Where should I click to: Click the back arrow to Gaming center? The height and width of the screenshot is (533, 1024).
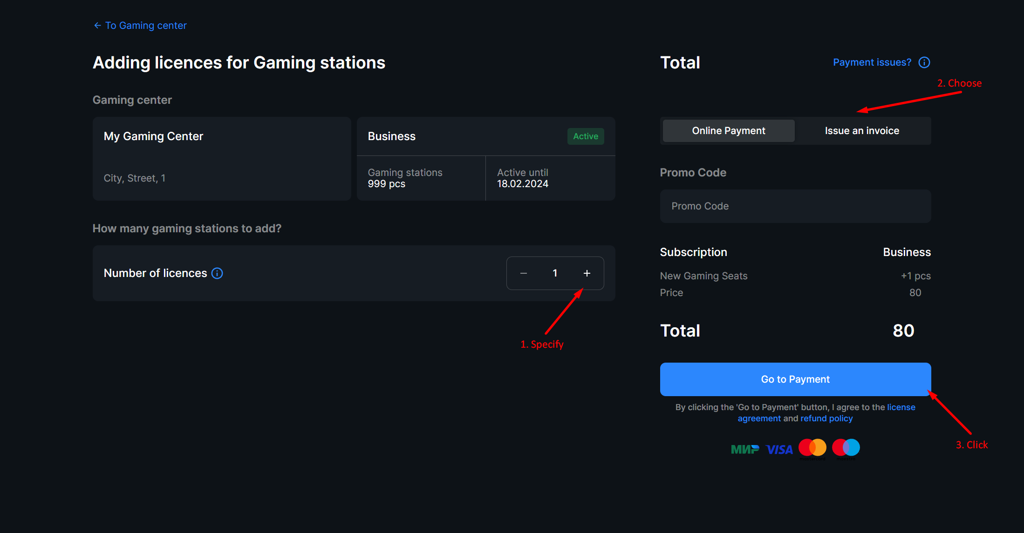(97, 26)
